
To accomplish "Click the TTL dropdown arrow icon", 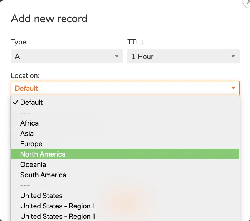I will pos(233,57).
